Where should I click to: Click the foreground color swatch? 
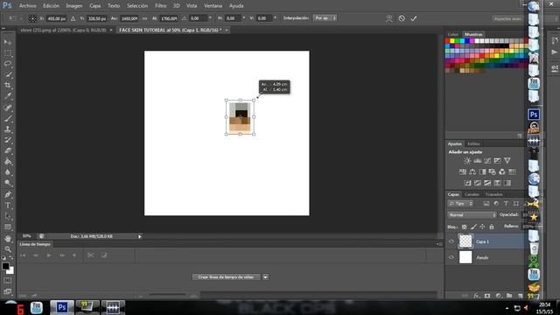pos(5,266)
